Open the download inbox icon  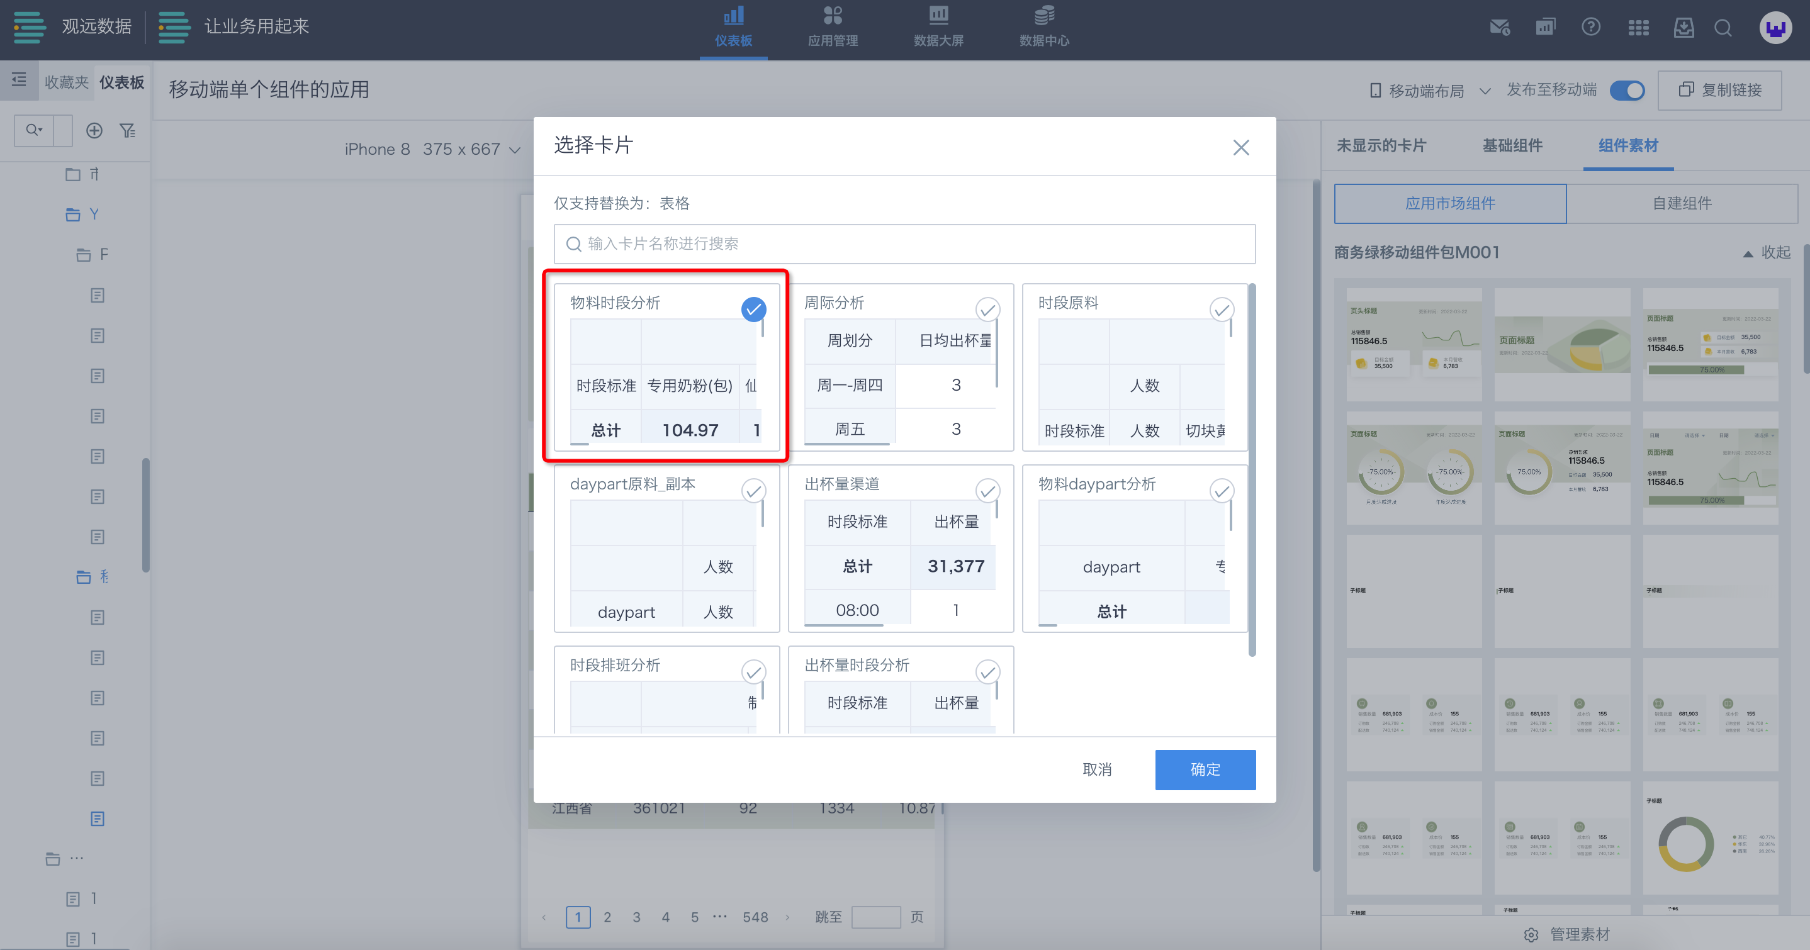[x=1684, y=28]
